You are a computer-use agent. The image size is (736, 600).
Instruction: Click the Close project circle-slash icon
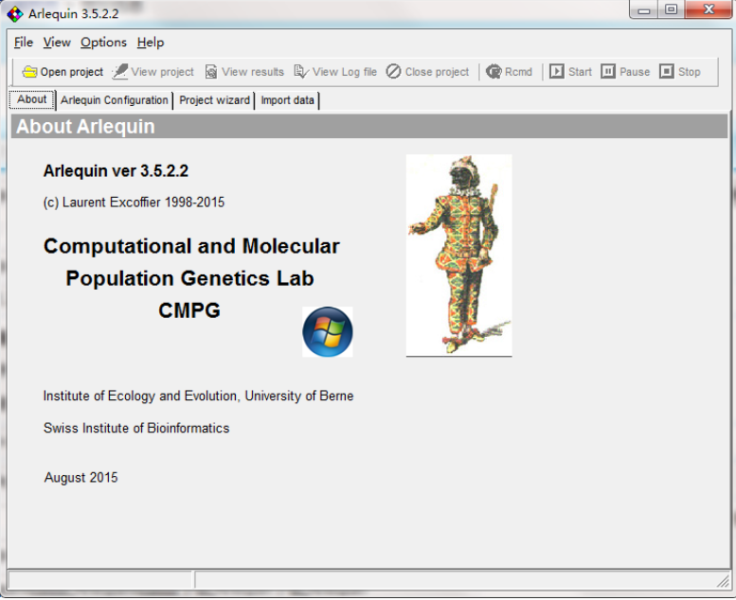(x=393, y=71)
